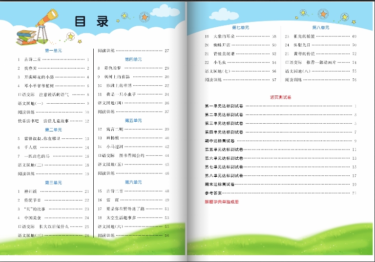
Task: Select the 第七单元 heading
Action: tap(240, 28)
